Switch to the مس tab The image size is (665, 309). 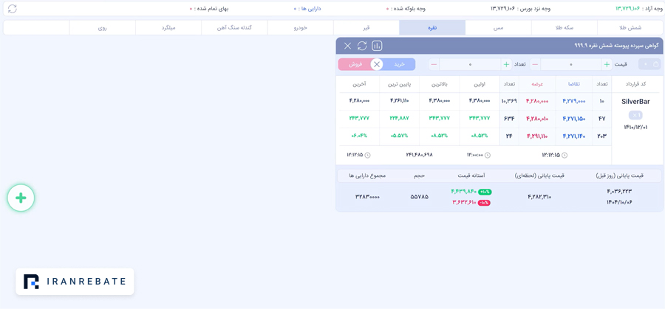498,27
